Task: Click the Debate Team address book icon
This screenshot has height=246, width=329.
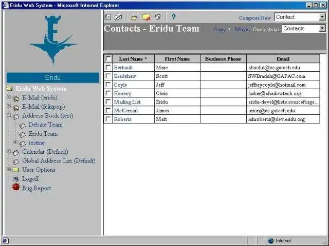Action: pyautogui.click(x=22, y=126)
